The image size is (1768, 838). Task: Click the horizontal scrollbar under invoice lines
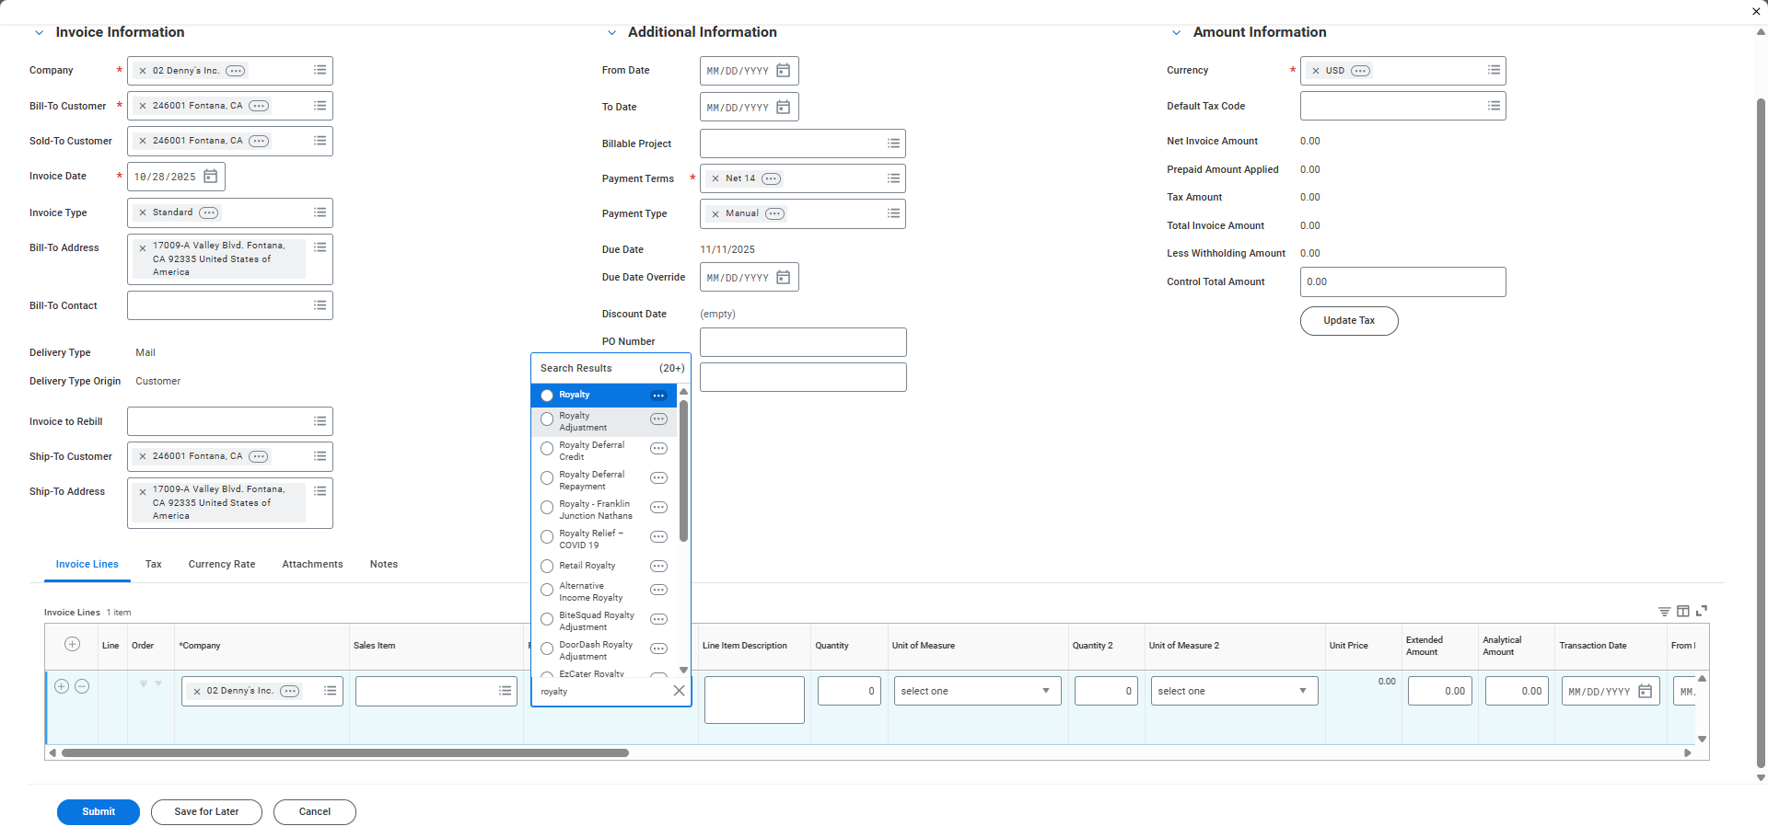coord(345,752)
